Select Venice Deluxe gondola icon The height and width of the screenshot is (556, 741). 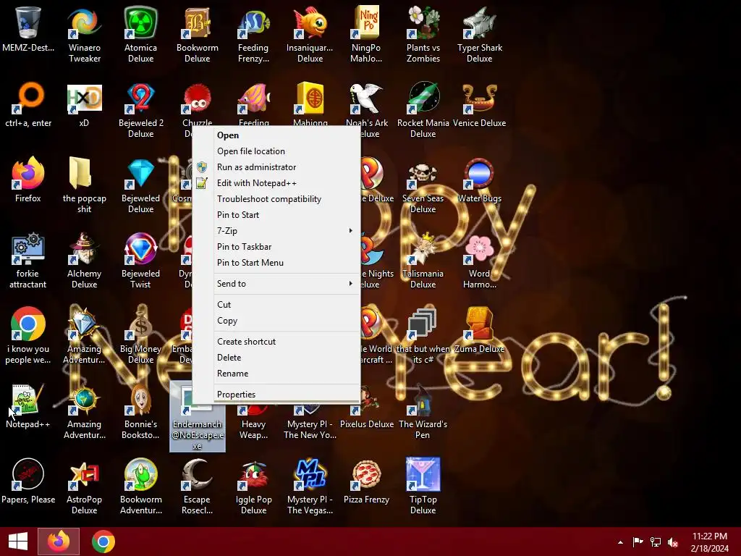479,98
